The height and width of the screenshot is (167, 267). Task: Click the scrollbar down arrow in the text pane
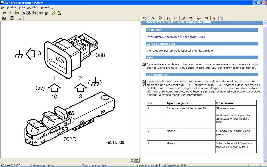[265, 161]
